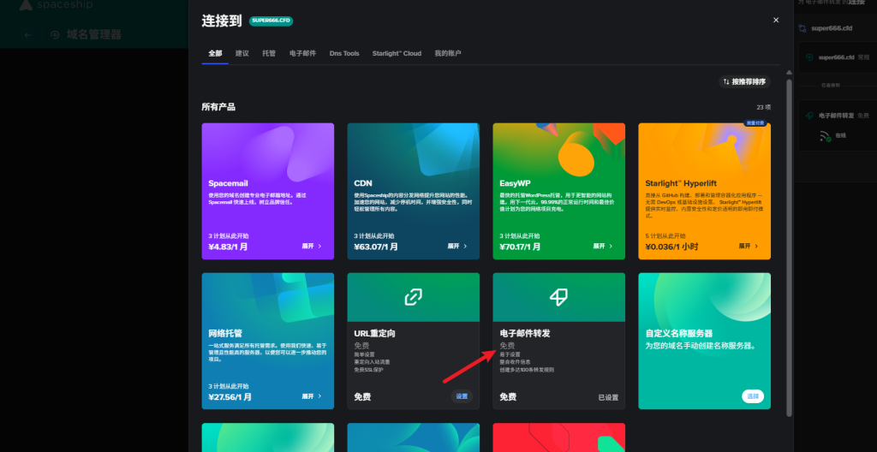This screenshot has height=452, width=877.
Task: Click the SUPER666.CFD domain badge
Action: 271,21
